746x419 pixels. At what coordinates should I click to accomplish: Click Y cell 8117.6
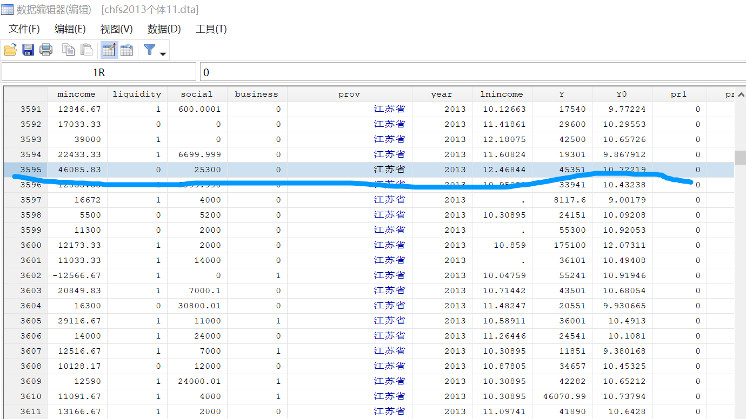[x=562, y=200]
